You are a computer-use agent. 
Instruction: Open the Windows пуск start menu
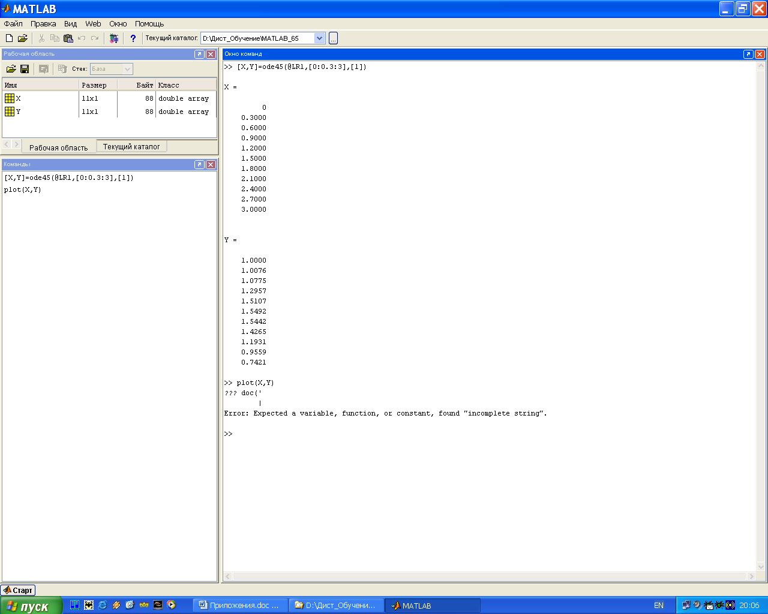tap(31, 606)
